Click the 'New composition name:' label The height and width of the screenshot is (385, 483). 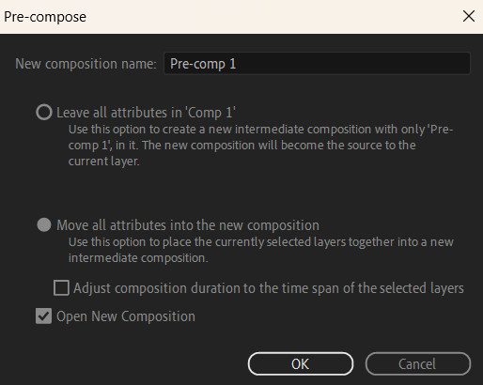coord(86,64)
